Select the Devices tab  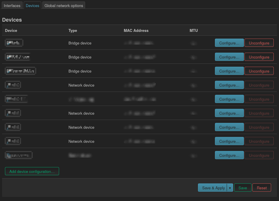[x=32, y=6]
